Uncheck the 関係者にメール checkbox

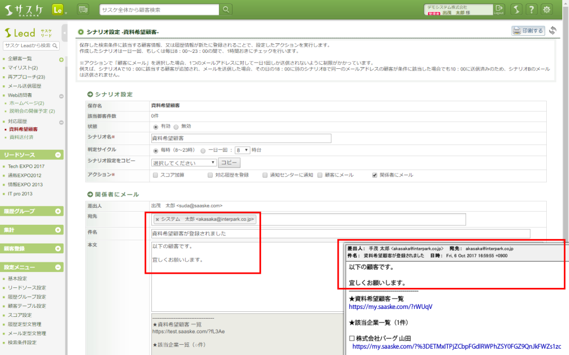pos(374,175)
